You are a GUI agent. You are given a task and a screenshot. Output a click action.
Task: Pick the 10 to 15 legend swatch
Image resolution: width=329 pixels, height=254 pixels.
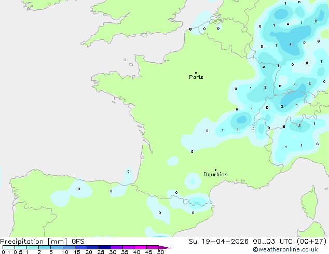point(69,247)
